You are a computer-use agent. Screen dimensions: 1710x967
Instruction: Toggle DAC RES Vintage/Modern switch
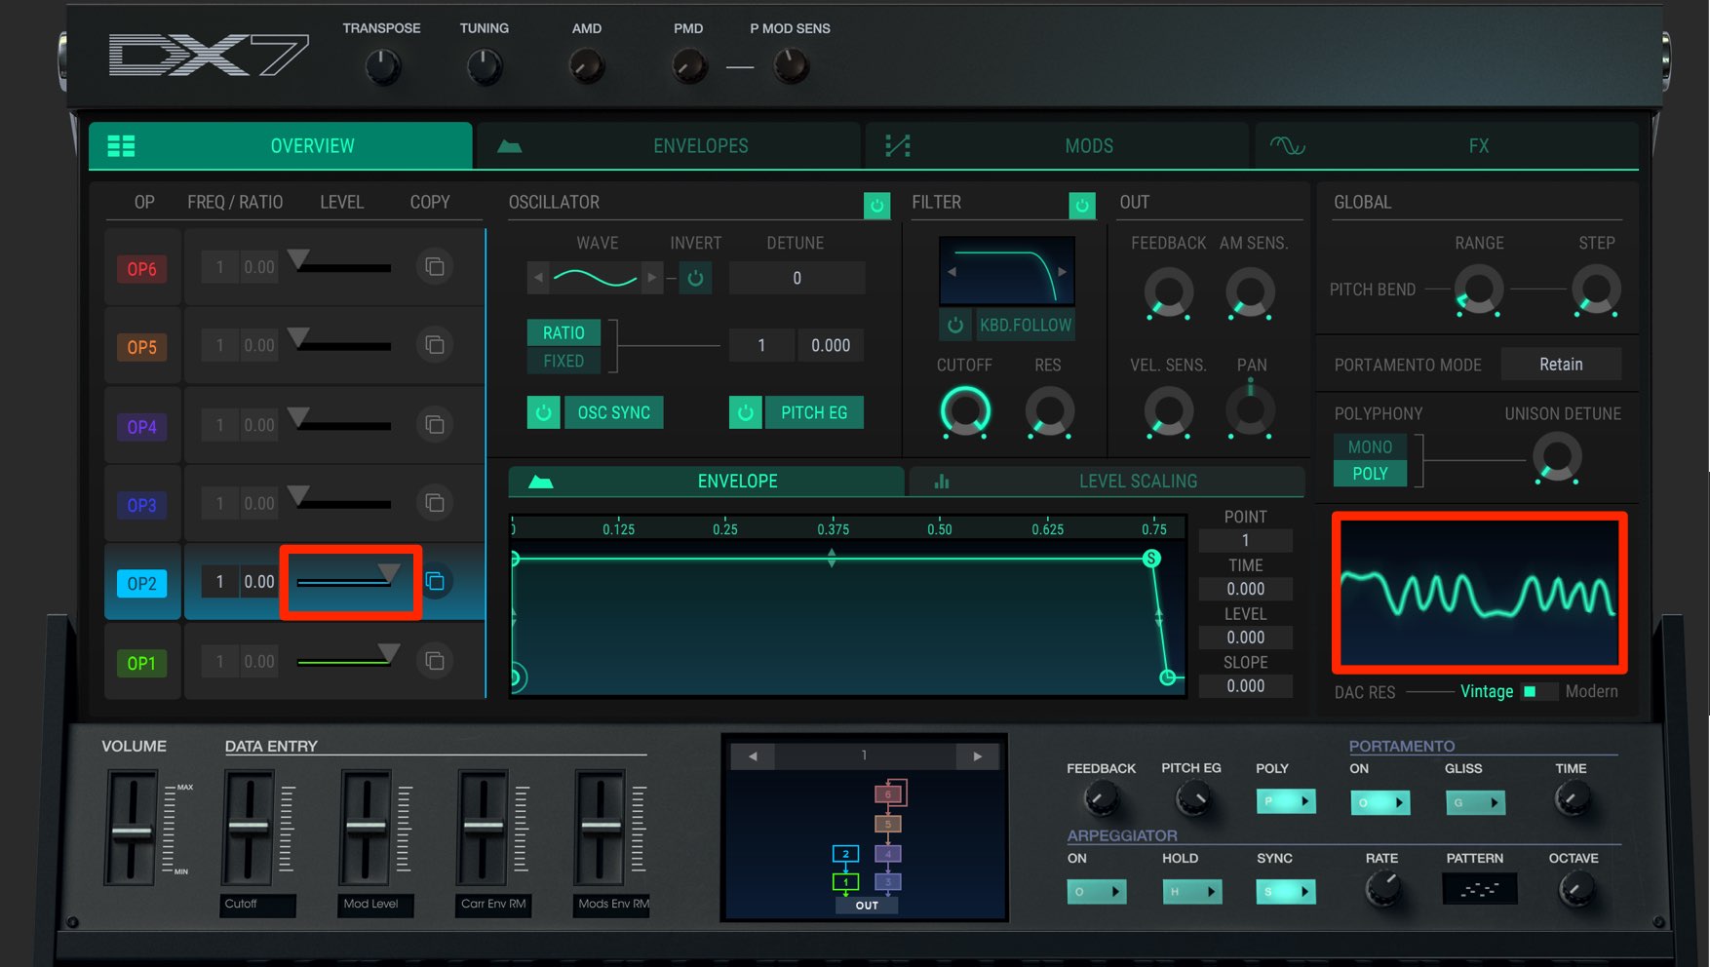[1537, 691]
